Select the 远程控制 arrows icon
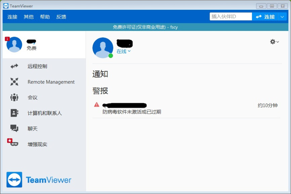The width and height of the screenshot is (291, 194). tap(14, 66)
